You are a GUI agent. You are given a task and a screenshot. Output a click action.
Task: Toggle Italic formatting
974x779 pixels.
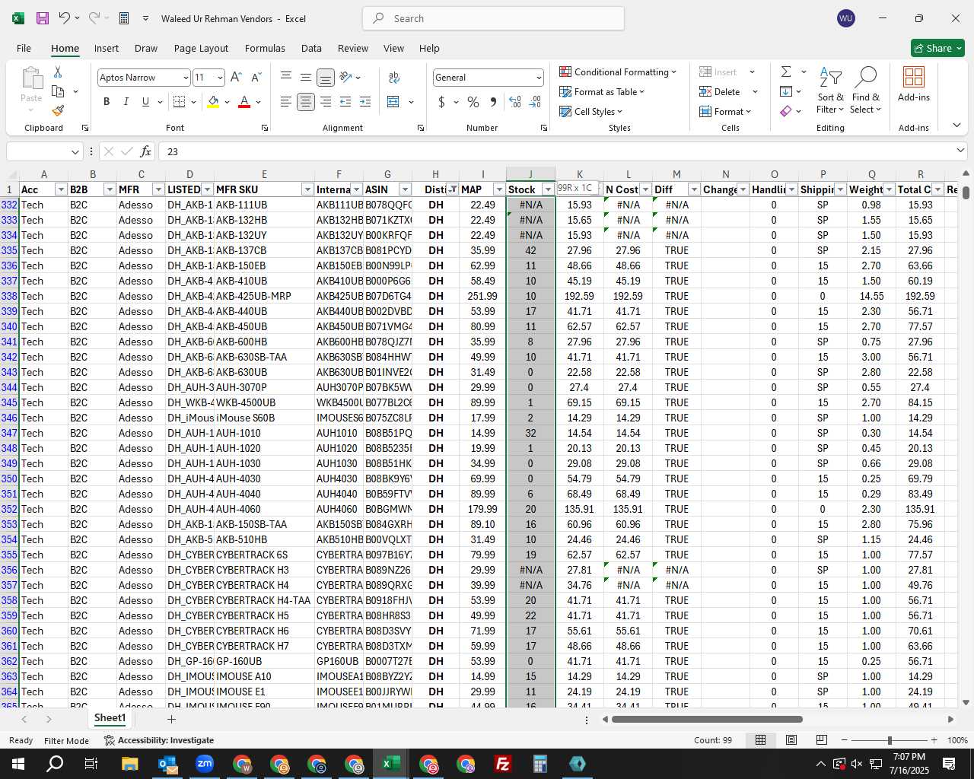click(x=126, y=101)
